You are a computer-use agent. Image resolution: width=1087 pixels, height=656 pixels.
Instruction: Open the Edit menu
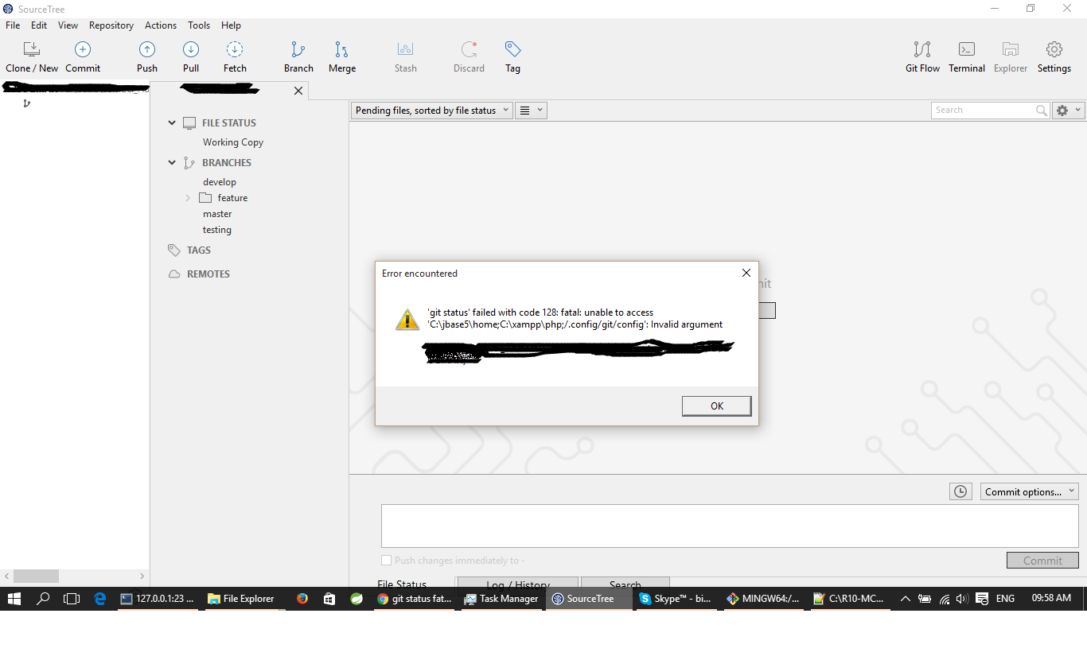(39, 25)
